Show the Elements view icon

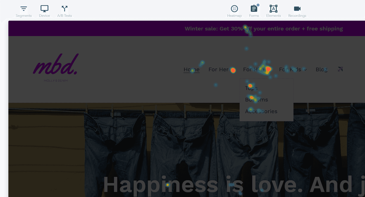(x=273, y=9)
